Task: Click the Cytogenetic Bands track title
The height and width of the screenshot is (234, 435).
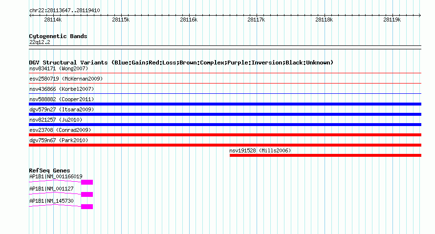Action: [x=58, y=36]
